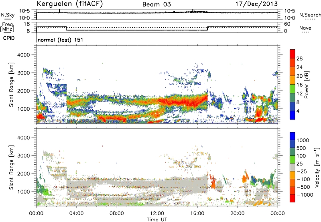321x222 pixels.
Task: Click the 'Freq. [MHz]' axis label
Action: [x=7, y=27]
